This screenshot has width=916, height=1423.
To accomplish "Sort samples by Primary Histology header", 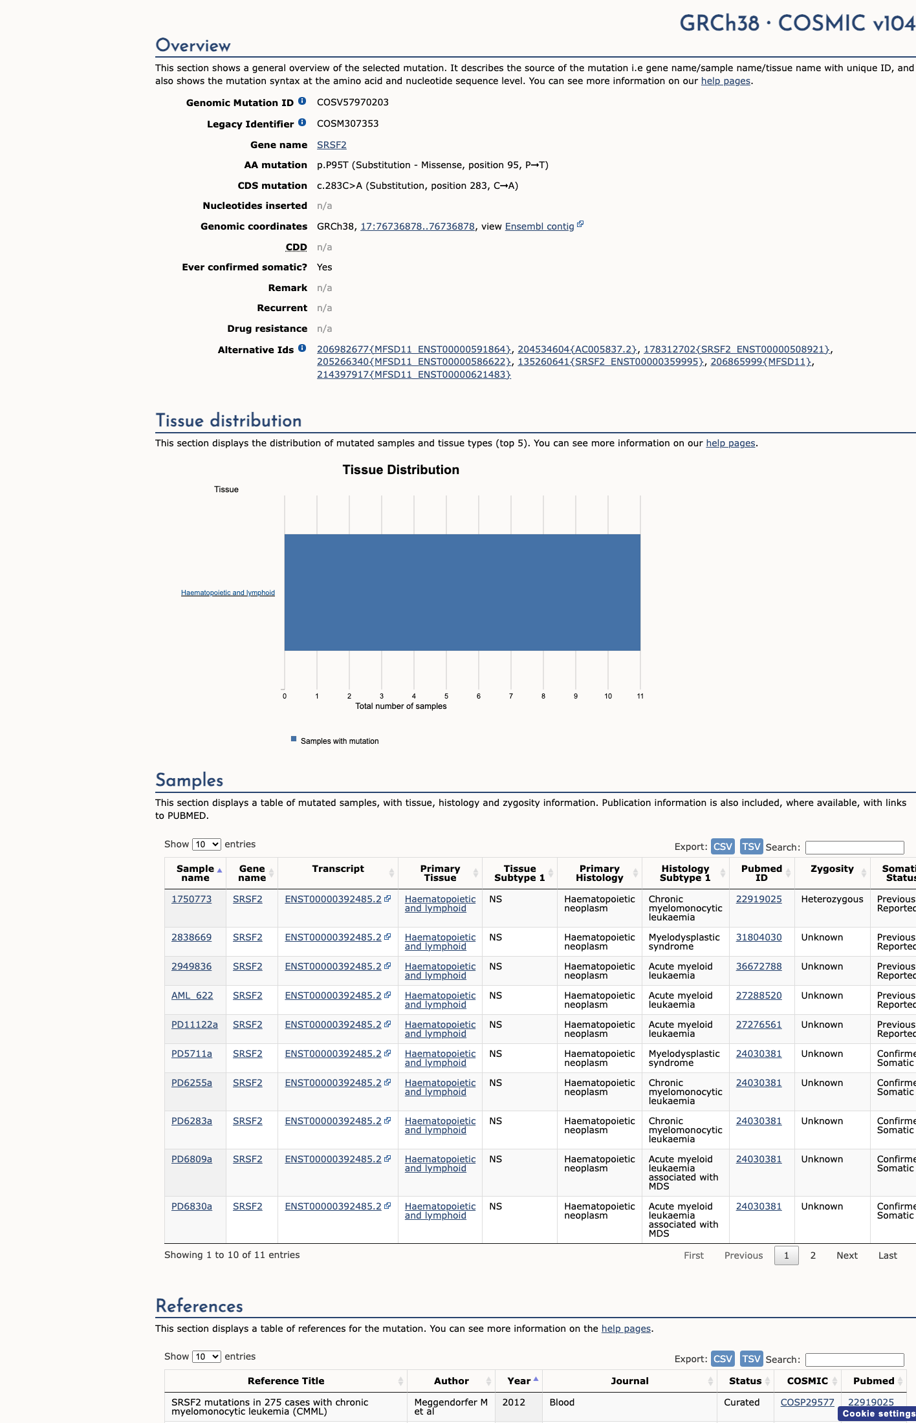I will click(x=600, y=873).
